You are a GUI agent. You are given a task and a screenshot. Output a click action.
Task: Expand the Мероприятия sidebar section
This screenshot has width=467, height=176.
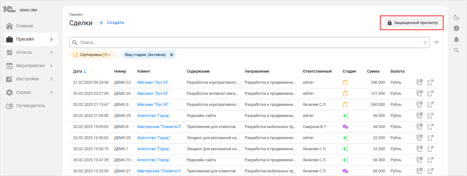click(x=51, y=66)
